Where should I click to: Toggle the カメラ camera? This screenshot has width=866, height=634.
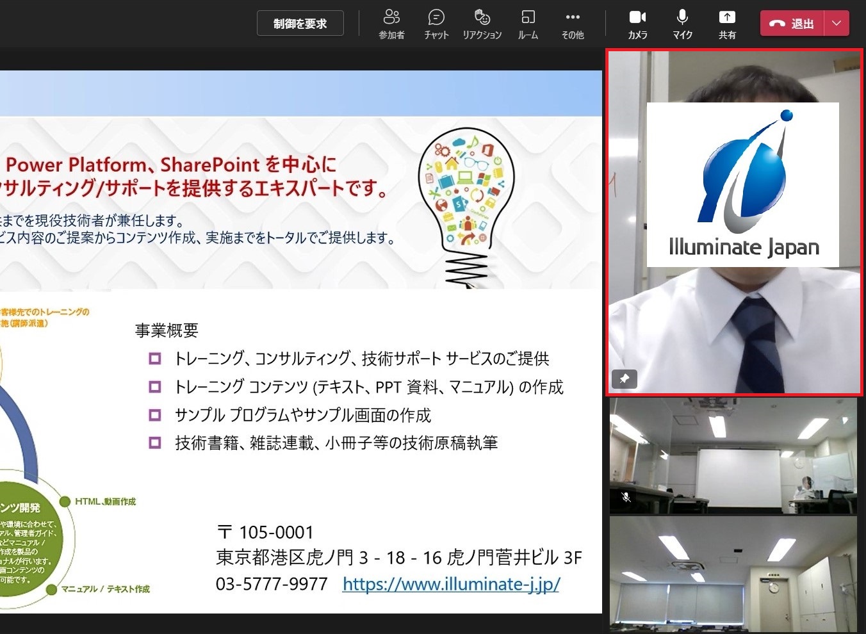[x=637, y=24]
